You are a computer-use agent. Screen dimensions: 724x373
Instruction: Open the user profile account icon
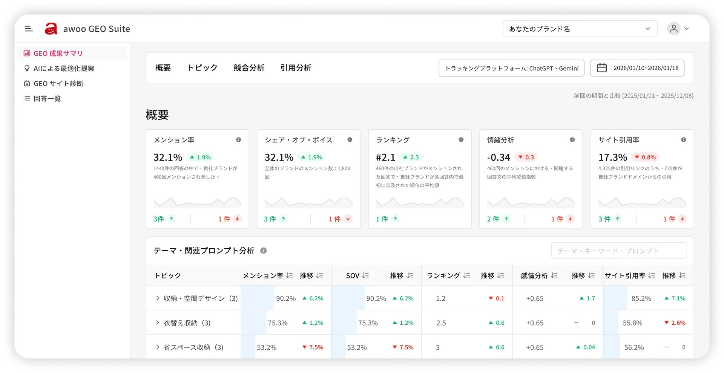674,29
